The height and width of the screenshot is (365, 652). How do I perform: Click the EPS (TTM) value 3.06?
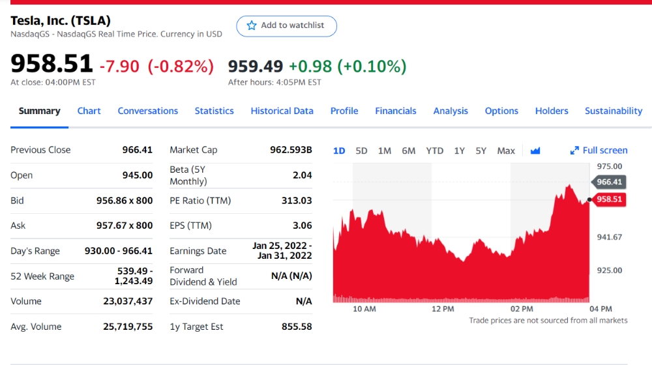(303, 226)
